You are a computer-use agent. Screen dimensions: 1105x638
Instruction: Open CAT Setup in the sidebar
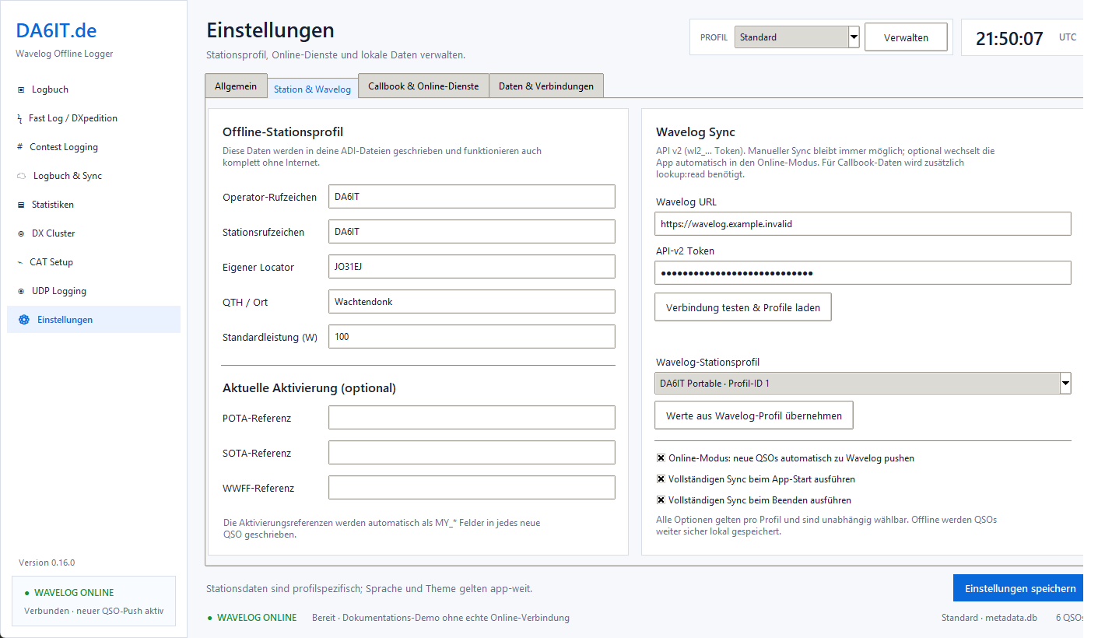click(93, 262)
